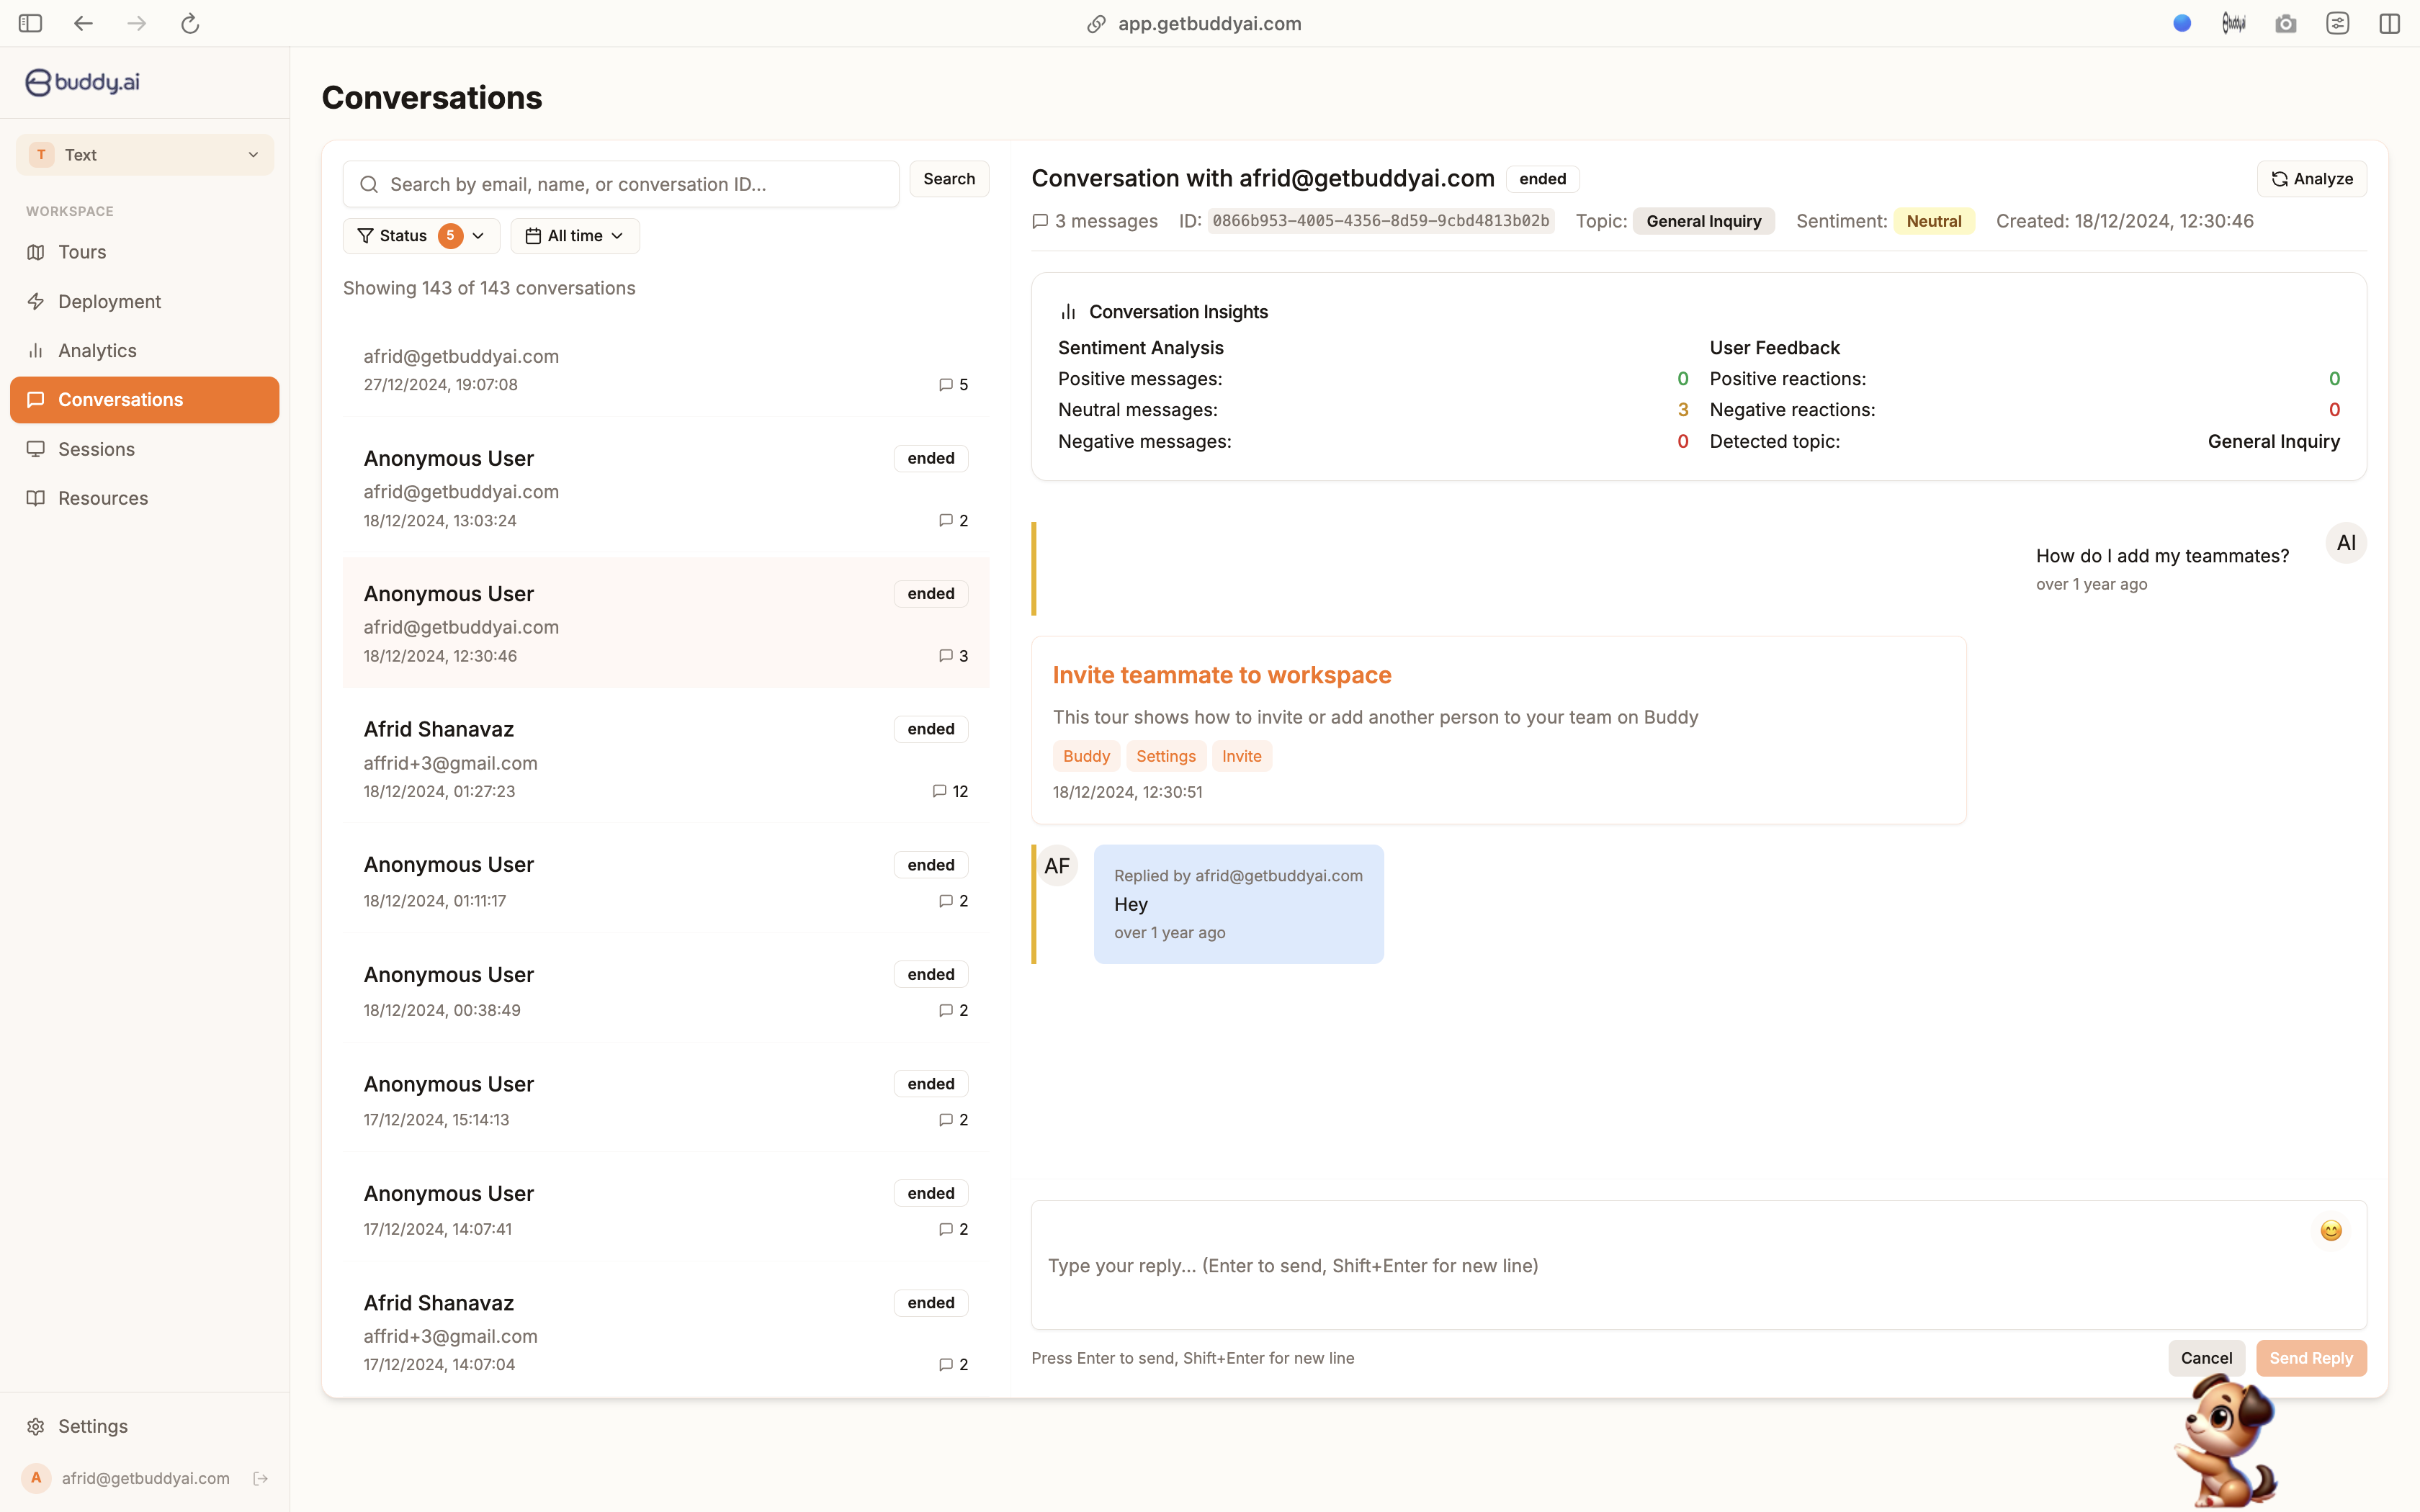Click the ended badge beside the conversation title

[1543, 179]
